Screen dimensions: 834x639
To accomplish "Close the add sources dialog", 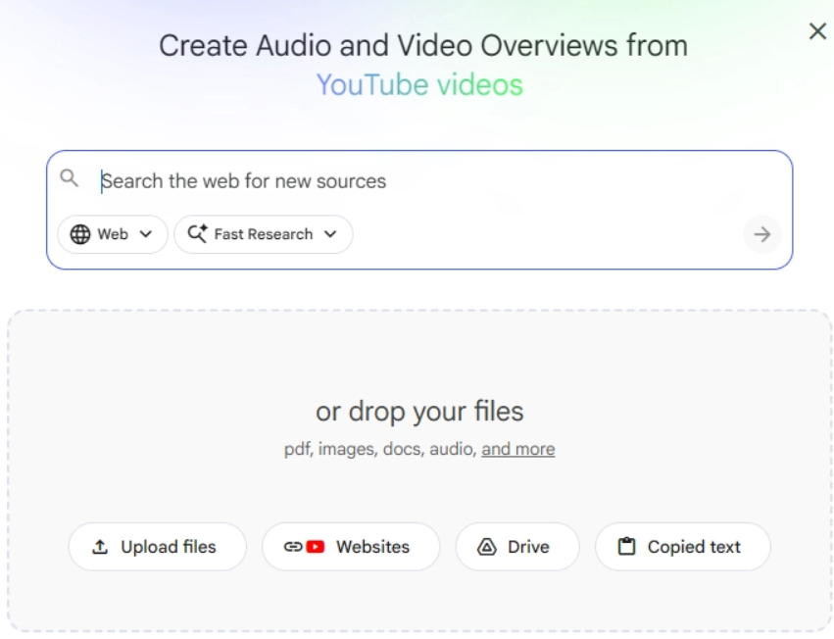I will [817, 31].
